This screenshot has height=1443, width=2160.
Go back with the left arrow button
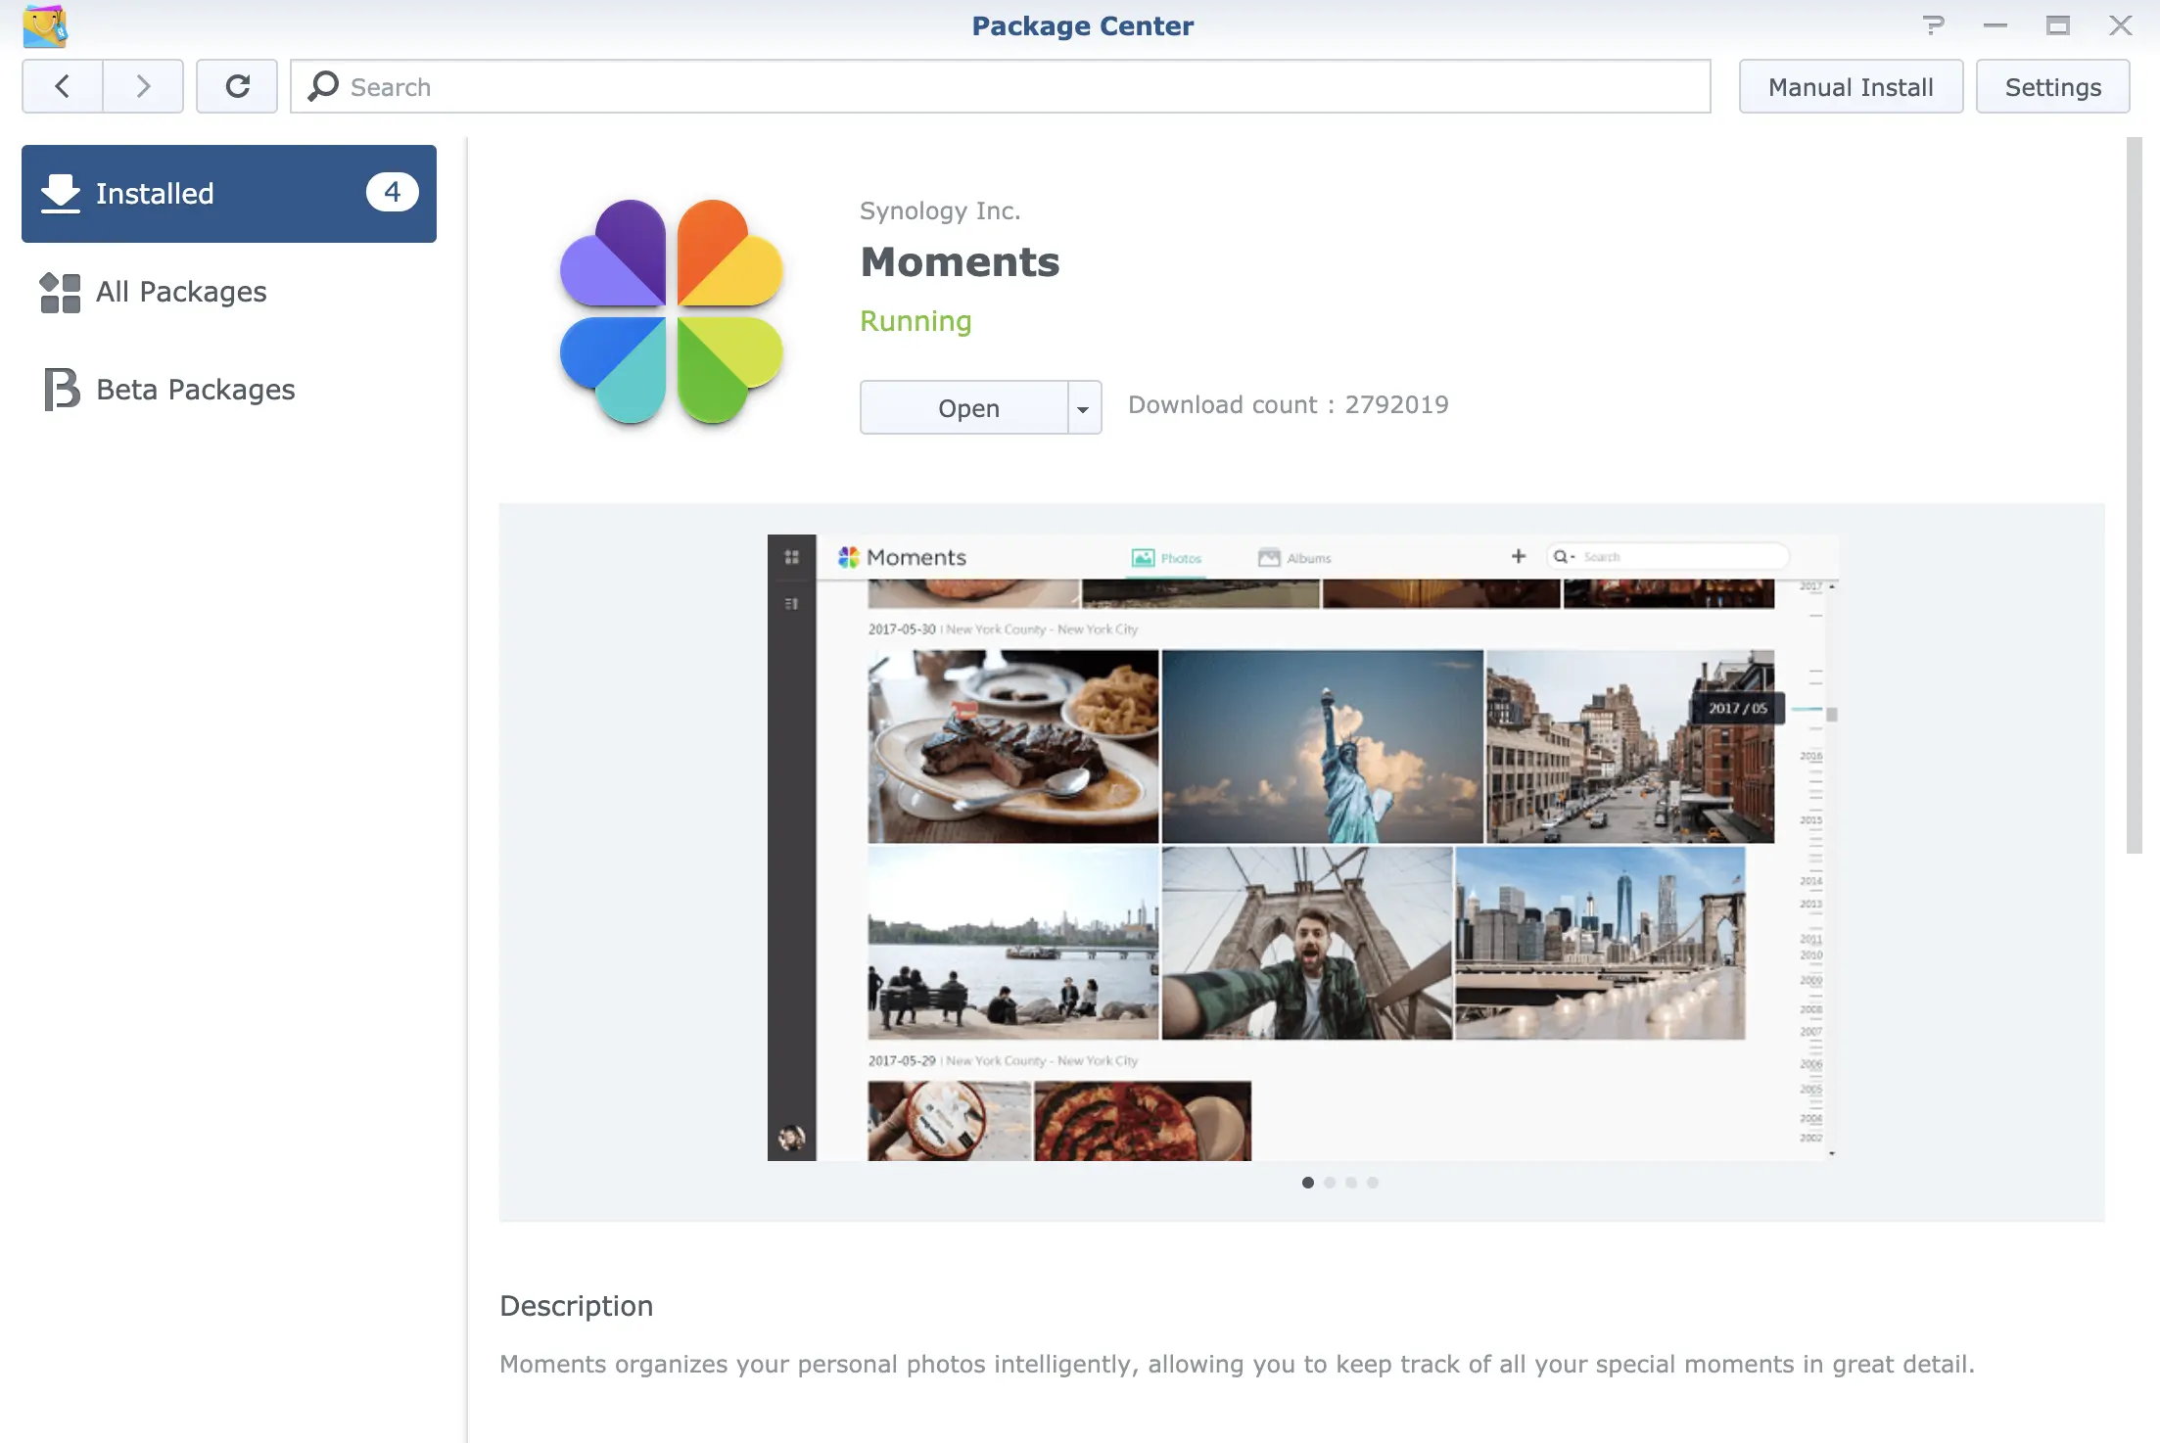63,86
